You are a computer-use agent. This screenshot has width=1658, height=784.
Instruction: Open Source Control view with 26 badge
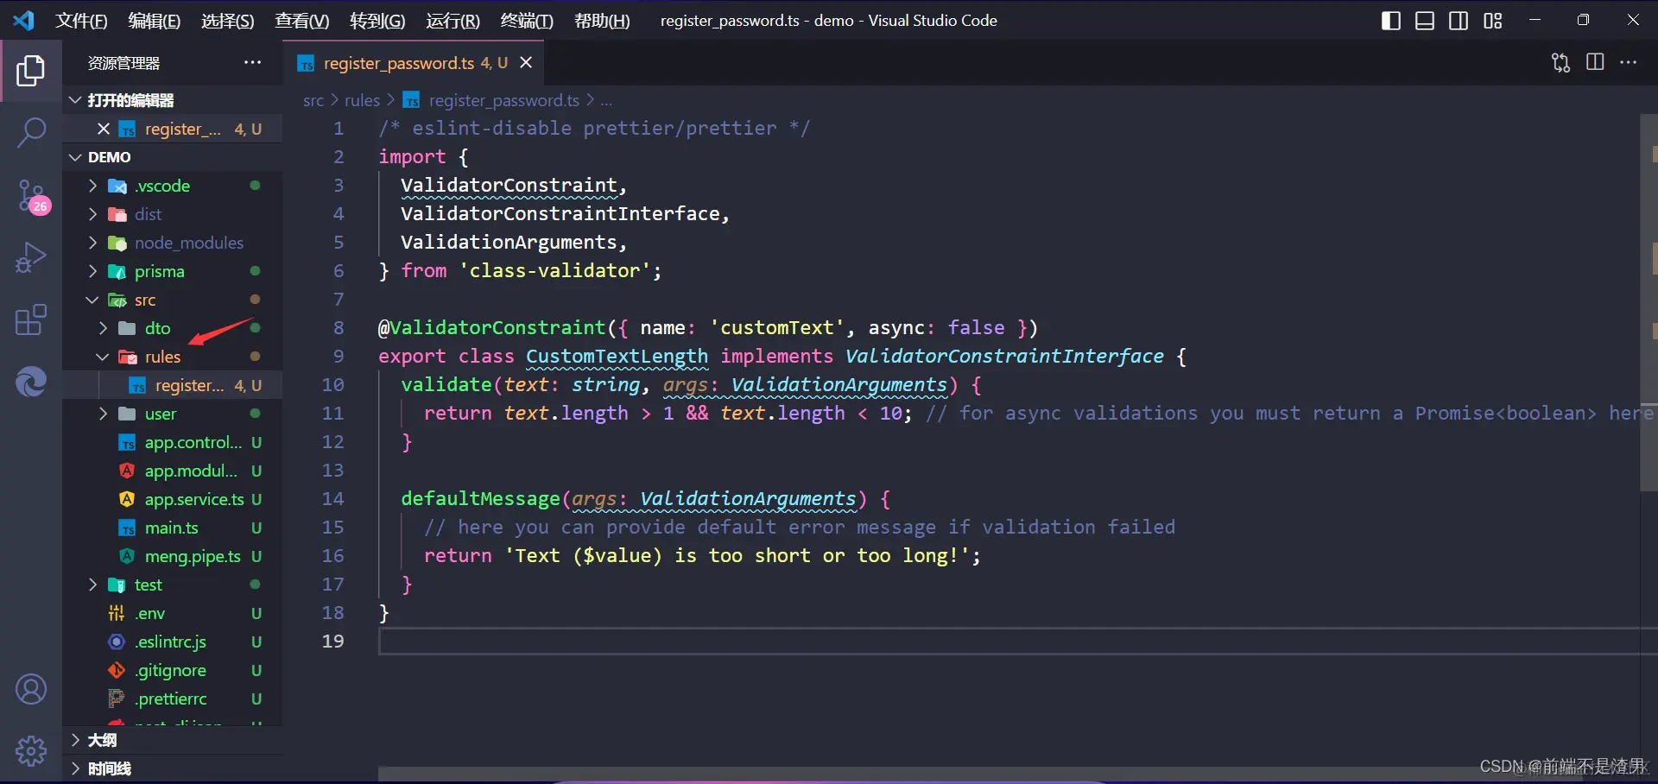pyautogui.click(x=33, y=196)
